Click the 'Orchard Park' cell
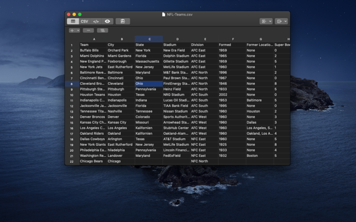 (x=121, y=50)
